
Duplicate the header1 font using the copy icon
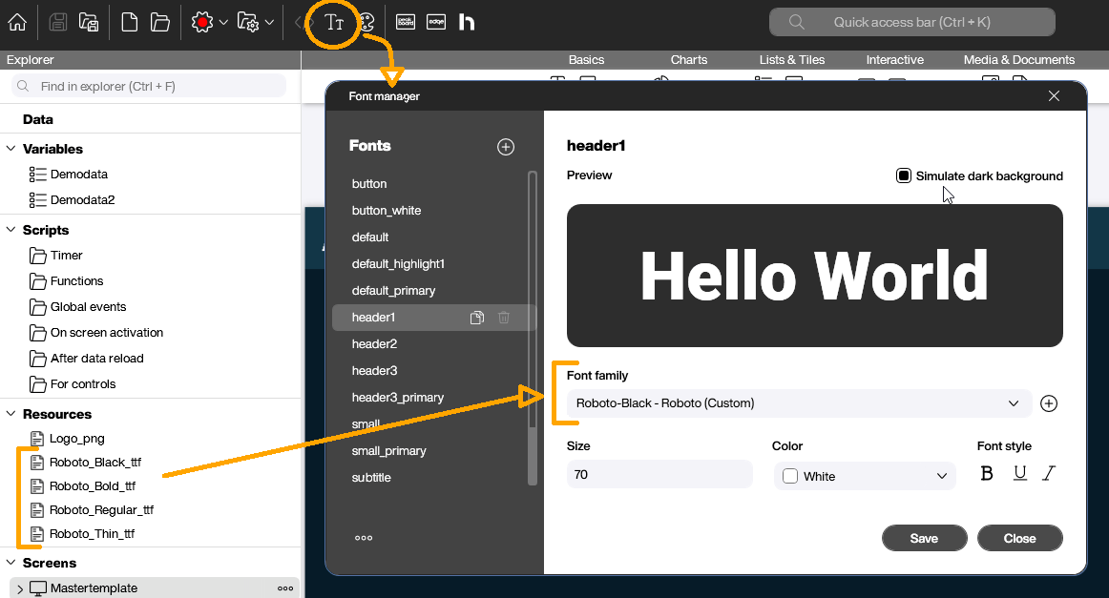pos(476,317)
